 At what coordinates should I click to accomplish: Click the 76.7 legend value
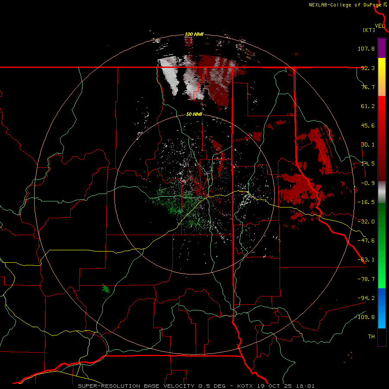(x=368, y=87)
